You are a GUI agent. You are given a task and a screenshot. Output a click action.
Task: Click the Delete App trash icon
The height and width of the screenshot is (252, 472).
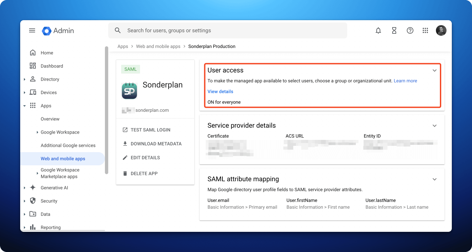coord(125,173)
